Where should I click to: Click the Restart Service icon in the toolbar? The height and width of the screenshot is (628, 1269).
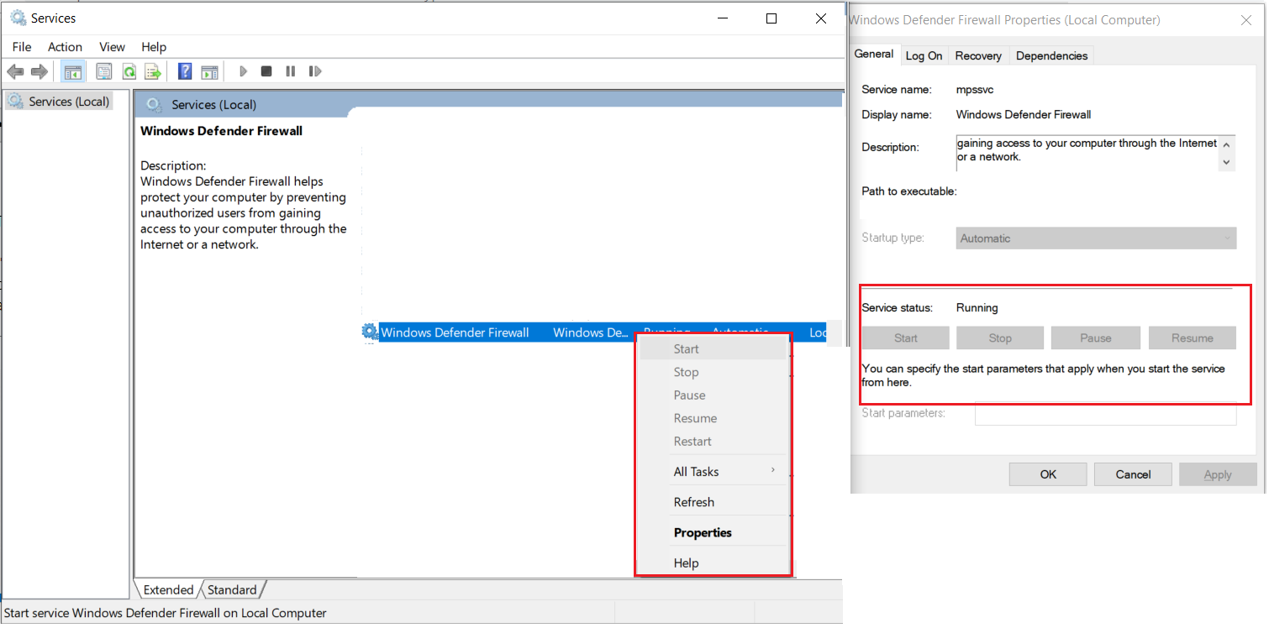click(x=315, y=71)
